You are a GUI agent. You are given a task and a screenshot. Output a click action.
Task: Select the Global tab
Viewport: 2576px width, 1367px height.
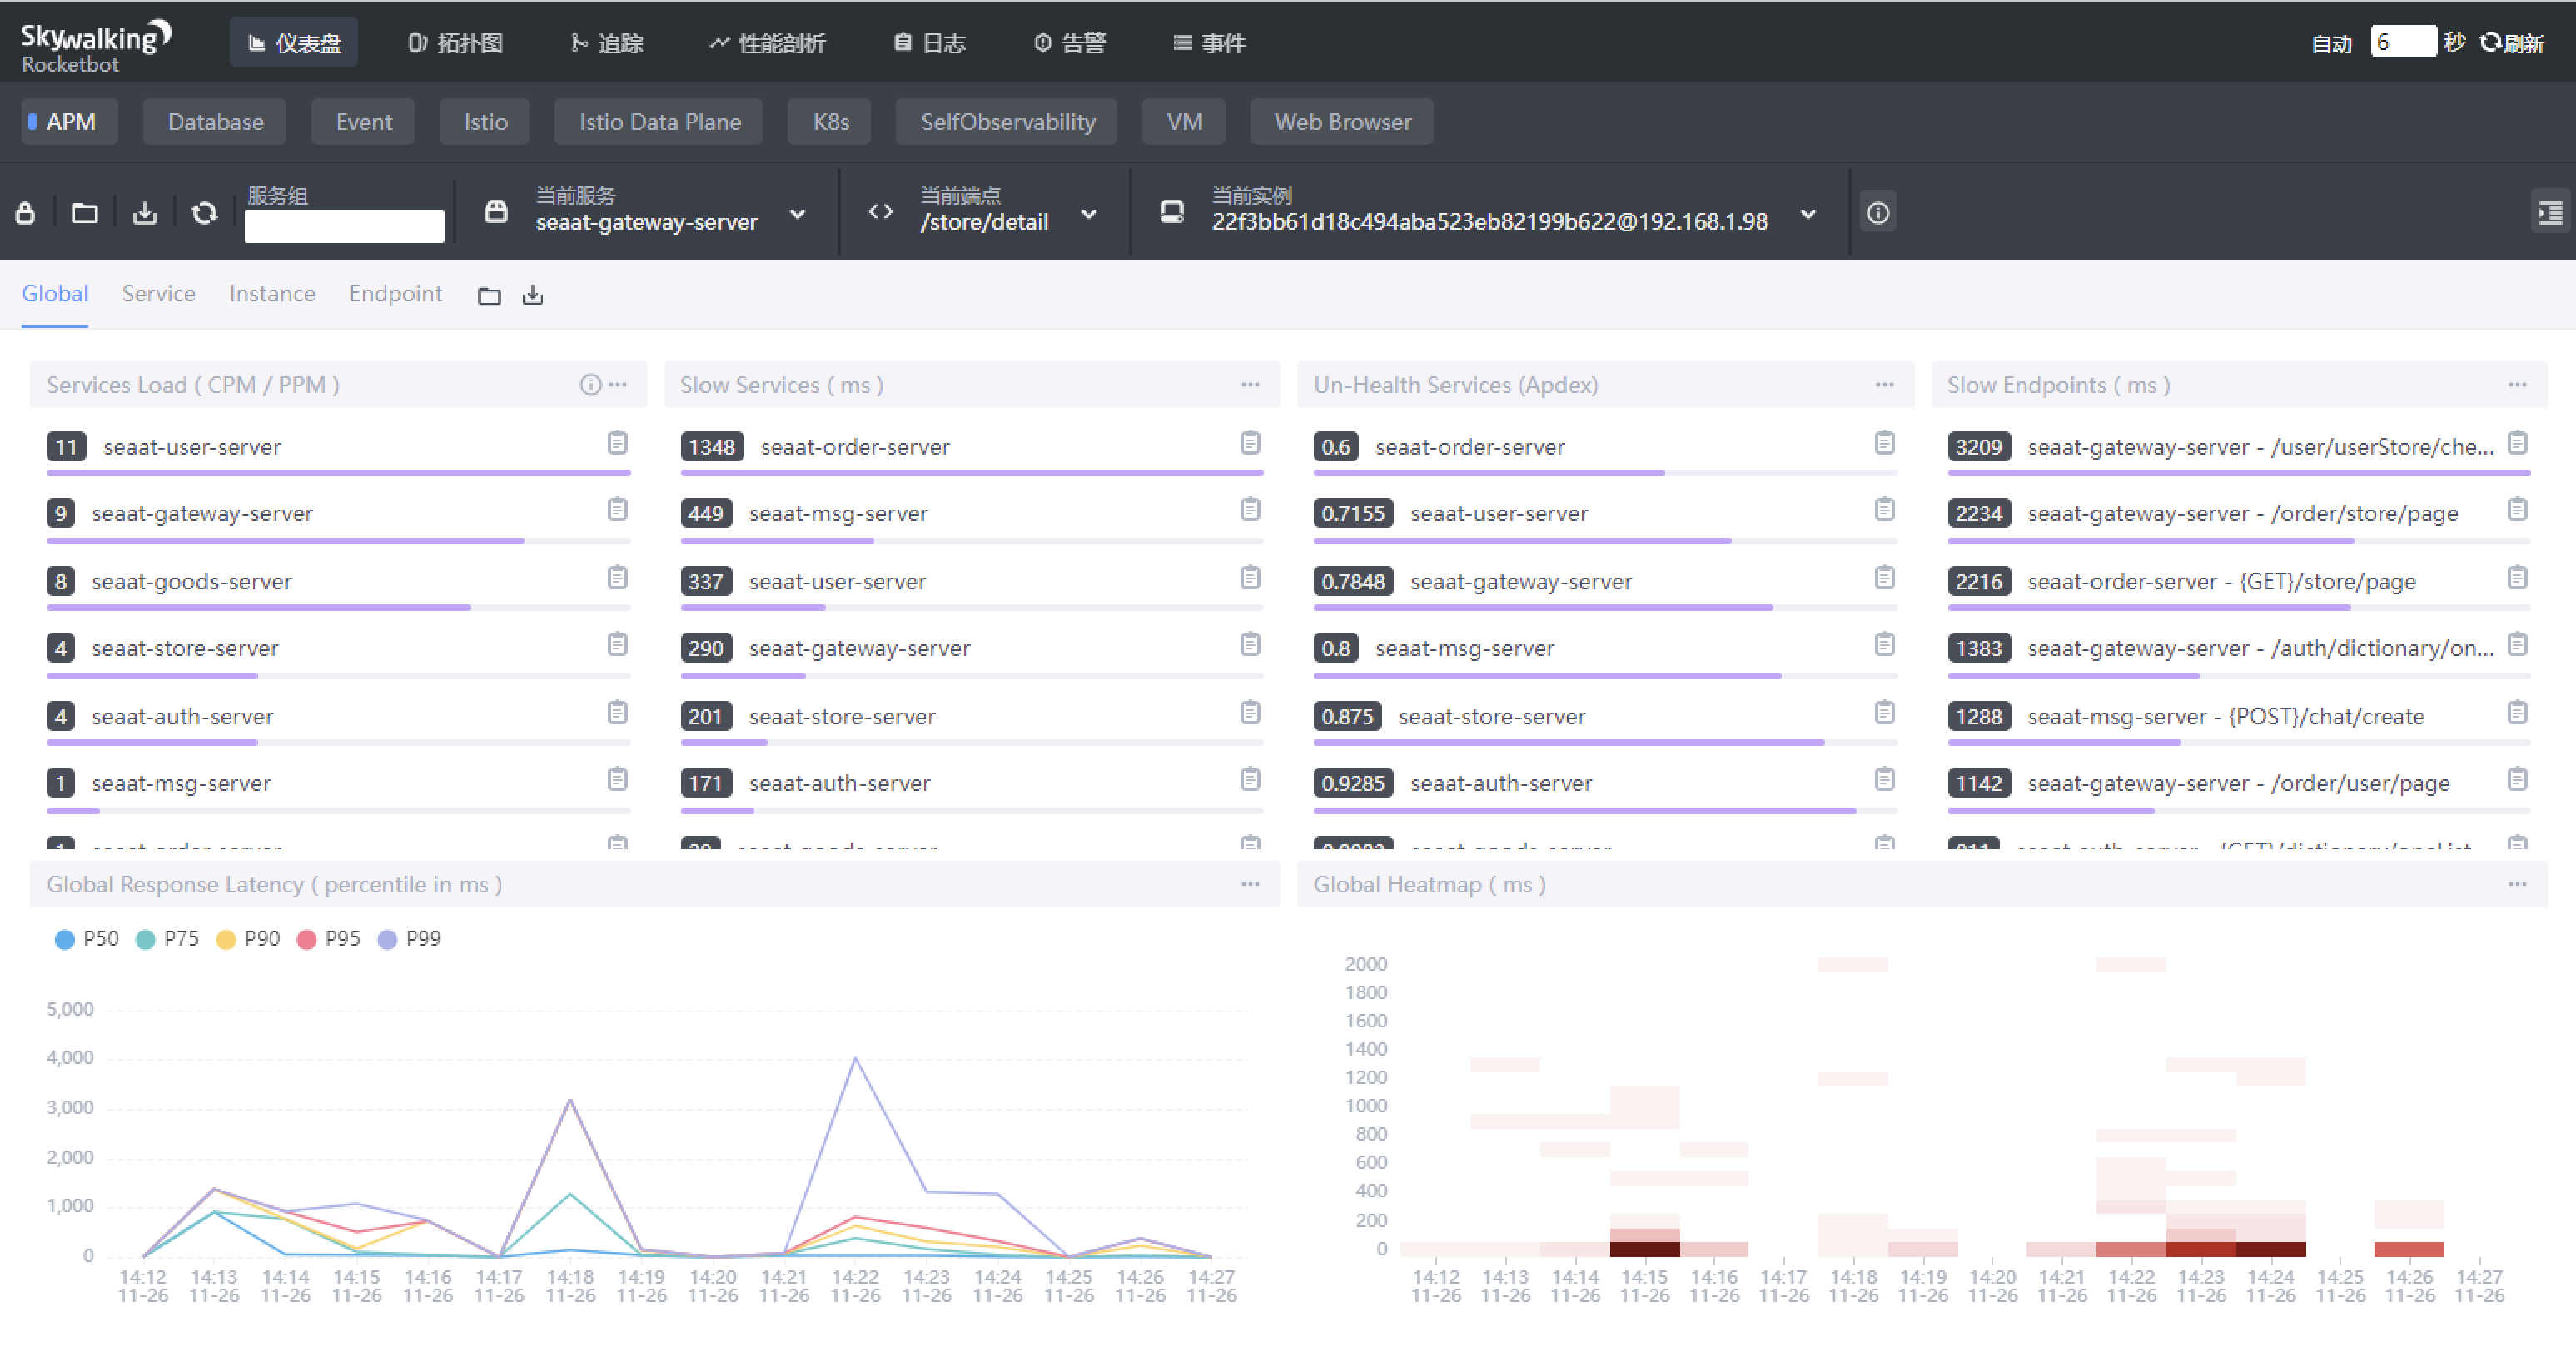55,294
